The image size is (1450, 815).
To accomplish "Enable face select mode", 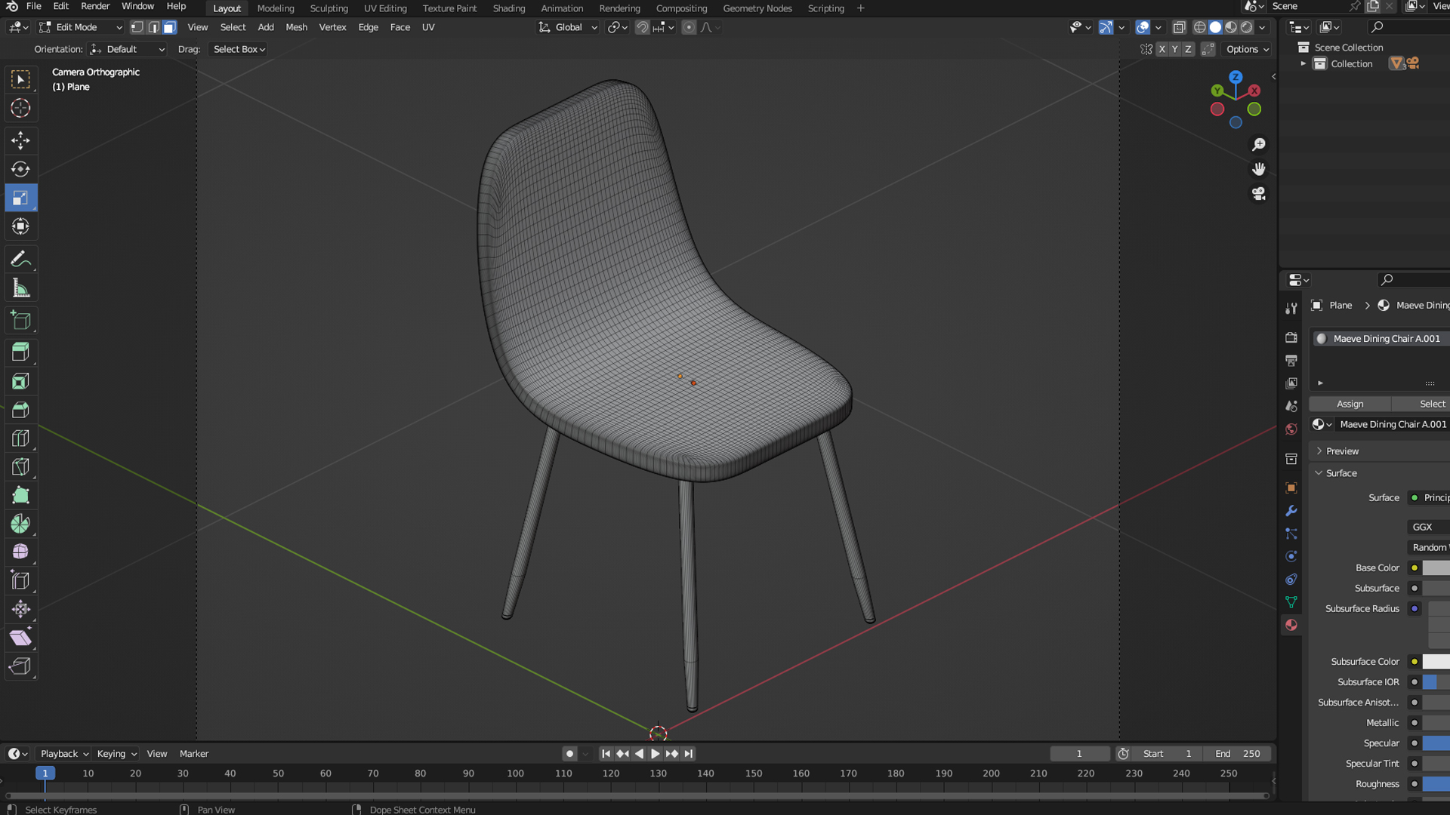I will point(170,27).
